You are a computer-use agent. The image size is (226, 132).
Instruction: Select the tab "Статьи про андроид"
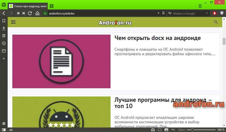pyautogui.click(x=28, y=6)
